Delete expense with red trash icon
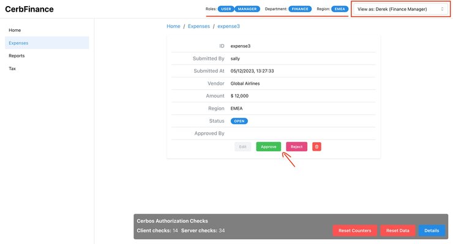453x244 pixels. pyautogui.click(x=316, y=147)
